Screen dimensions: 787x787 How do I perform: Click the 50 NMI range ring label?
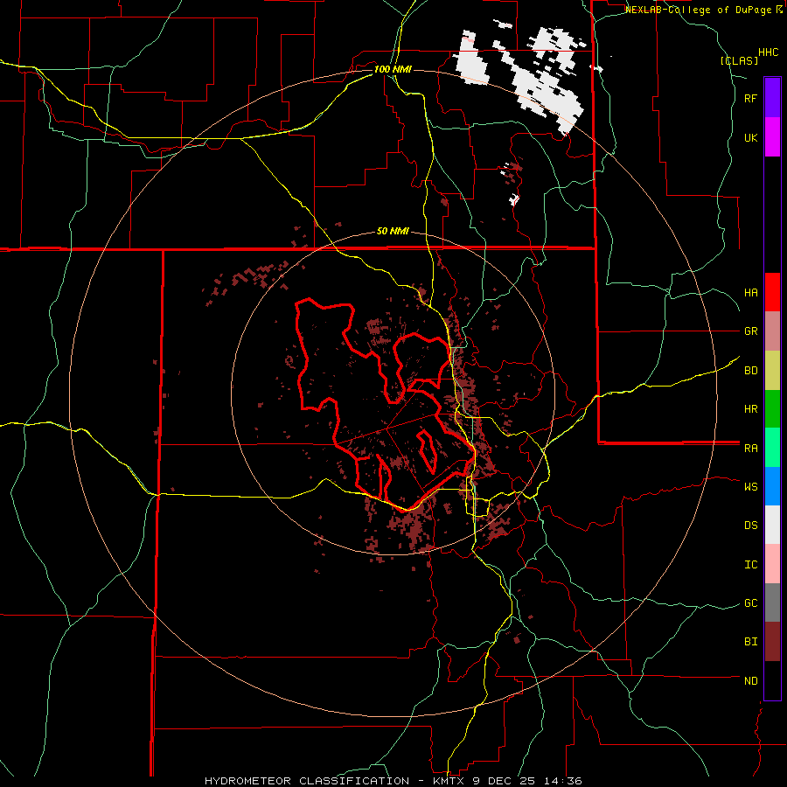click(x=393, y=232)
